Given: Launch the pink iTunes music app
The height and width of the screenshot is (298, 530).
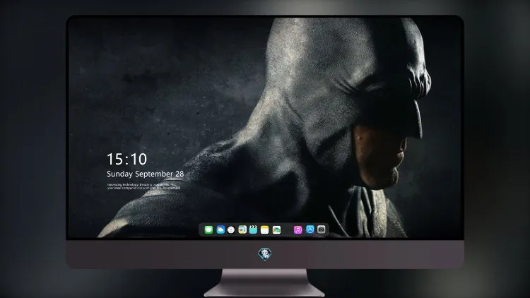Looking at the screenshot, I should pyautogui.click(x=298, y=230).
